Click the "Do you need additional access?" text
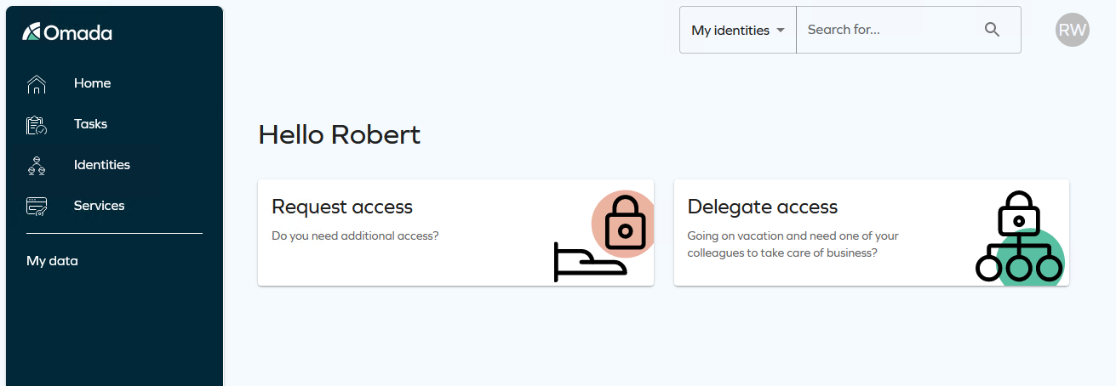The width and height of the screenshot is (1116, 386). [x=355, y=236]
